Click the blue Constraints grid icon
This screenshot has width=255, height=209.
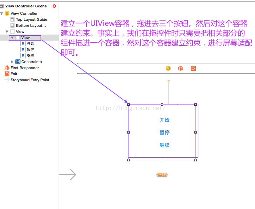pyautogui.click(x=18, y=62)
